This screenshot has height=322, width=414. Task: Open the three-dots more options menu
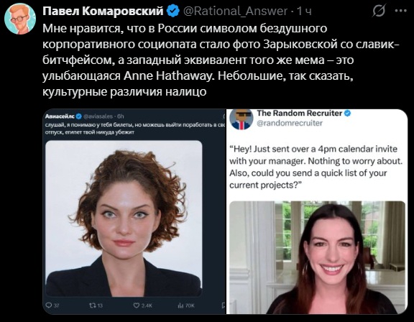[400, 11]
